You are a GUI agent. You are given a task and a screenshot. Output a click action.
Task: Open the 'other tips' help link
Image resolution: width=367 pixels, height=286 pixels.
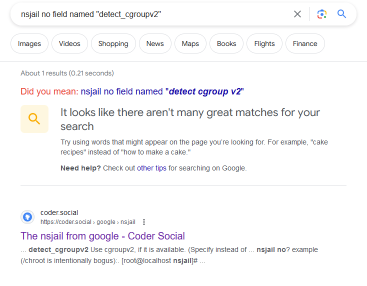(151, 168)
